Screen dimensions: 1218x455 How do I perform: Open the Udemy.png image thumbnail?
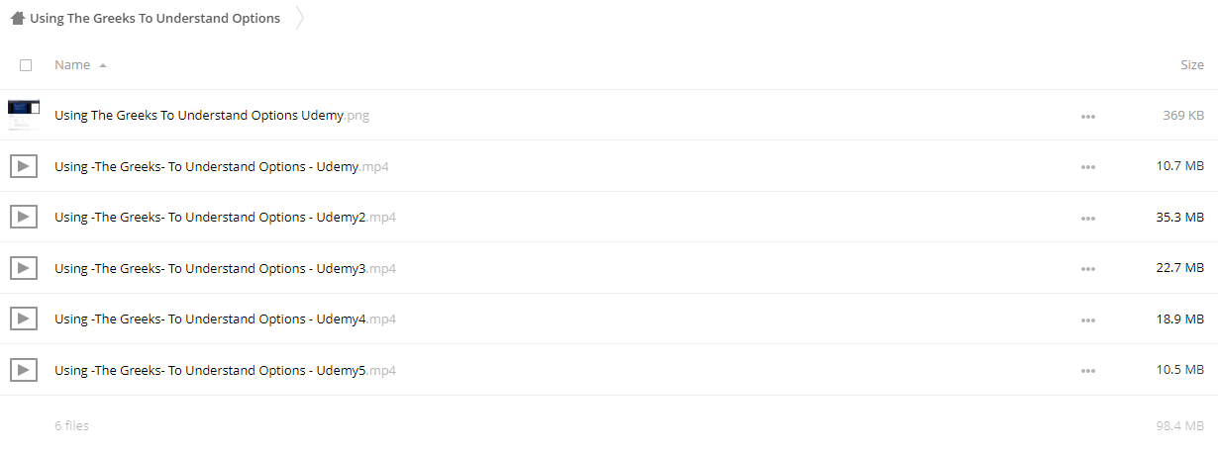[x=24, y=115]
